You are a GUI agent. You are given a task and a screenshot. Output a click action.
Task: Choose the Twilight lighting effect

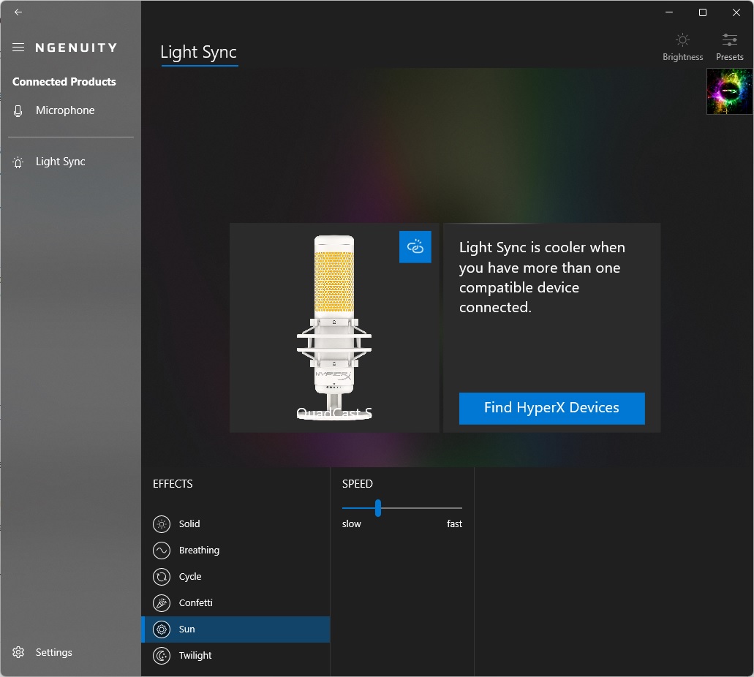click(x=235, y=655)
